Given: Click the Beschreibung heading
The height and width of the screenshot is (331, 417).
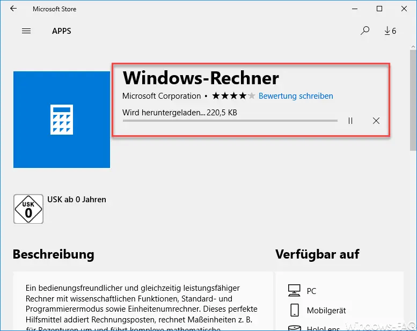Looking at the screenshot, I should tap(54, 254).
